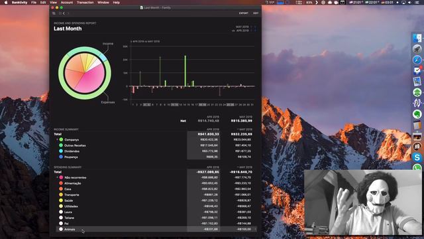Click the EDIT button
Screen dimensions: 424x239
pyautogui.click(x=256, y=13)
